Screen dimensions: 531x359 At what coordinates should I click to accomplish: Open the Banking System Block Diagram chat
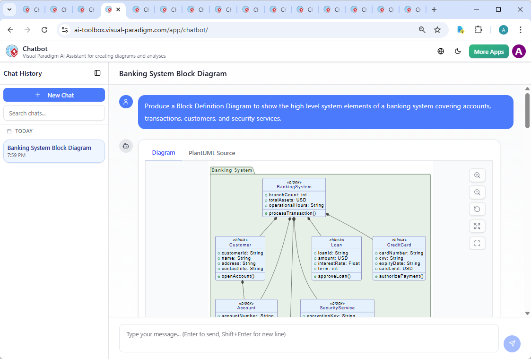coord(54,151)
